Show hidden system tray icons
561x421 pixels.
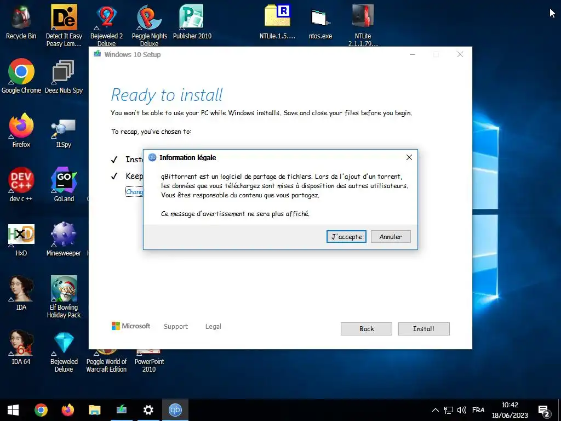tap(436, 410)
